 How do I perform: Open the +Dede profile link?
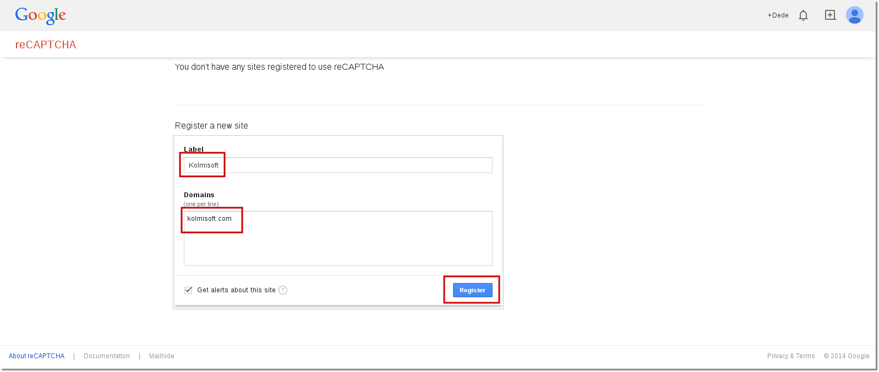[778, 15]
